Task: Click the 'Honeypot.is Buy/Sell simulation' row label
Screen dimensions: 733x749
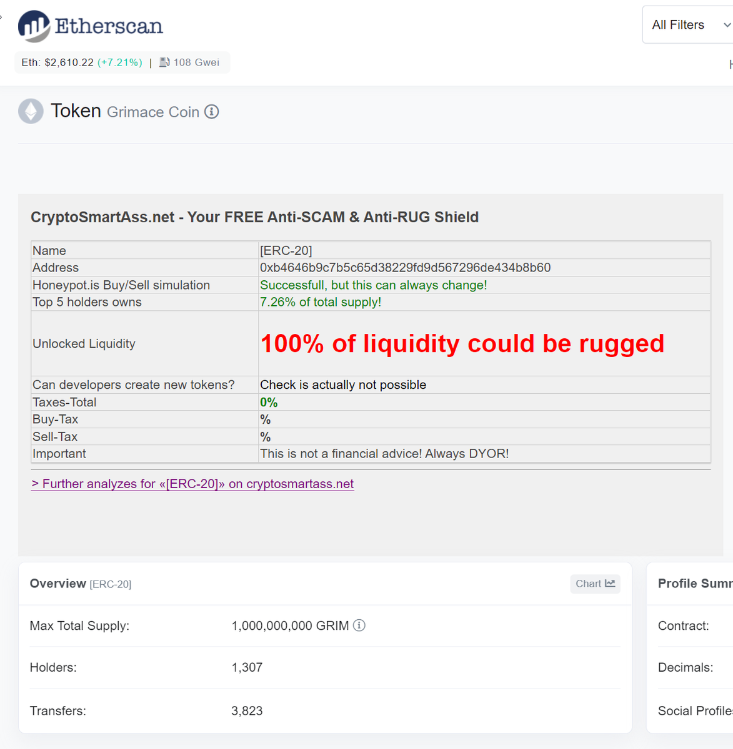Action: (x=121, y=285)
